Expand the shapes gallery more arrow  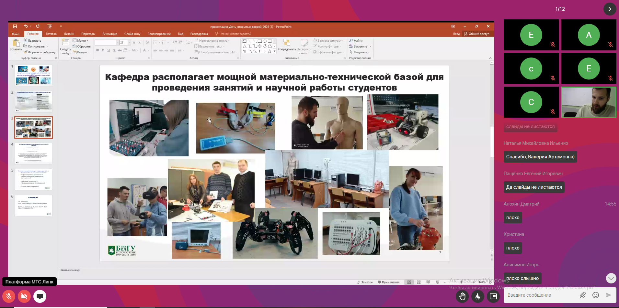(274, 51)
